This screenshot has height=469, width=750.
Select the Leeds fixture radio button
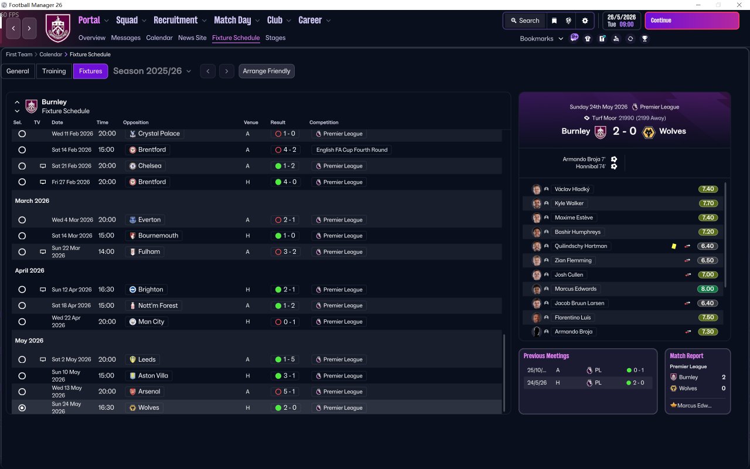pos(22,359)
